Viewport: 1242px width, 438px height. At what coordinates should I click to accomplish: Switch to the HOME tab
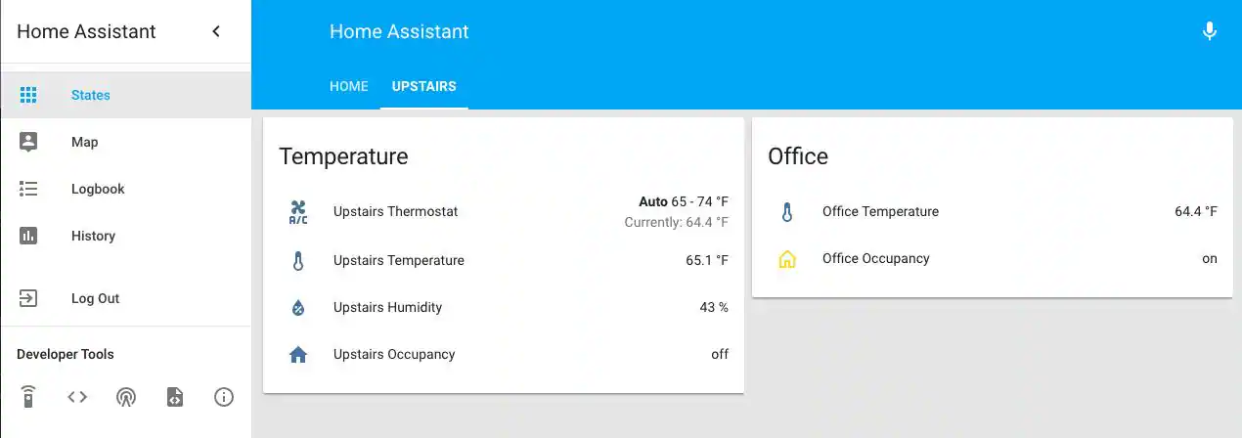click(x=348, y=86)
